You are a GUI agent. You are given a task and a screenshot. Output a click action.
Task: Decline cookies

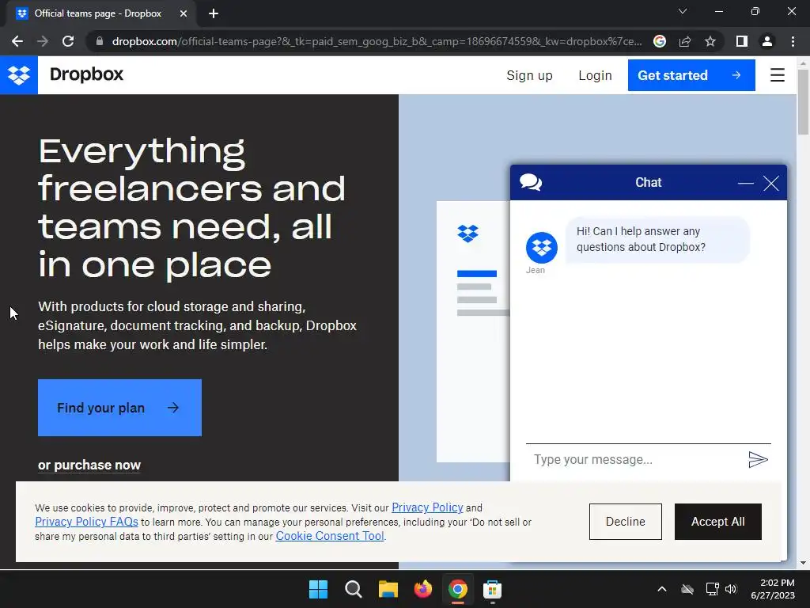pos(625,522)
